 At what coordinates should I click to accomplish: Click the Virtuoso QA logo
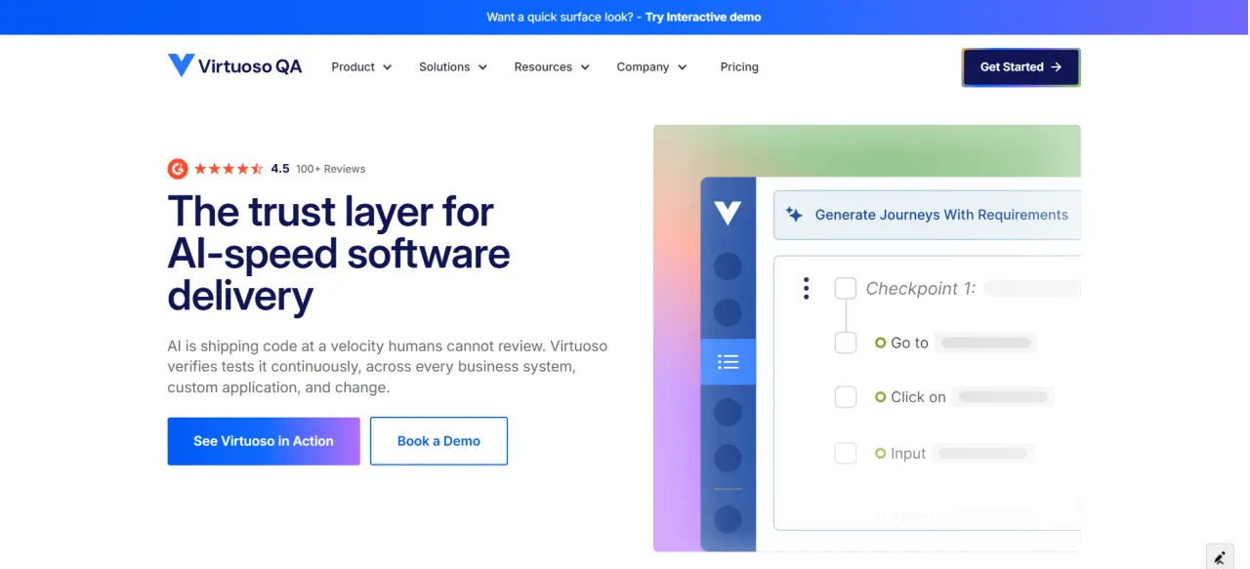(234, 66)
